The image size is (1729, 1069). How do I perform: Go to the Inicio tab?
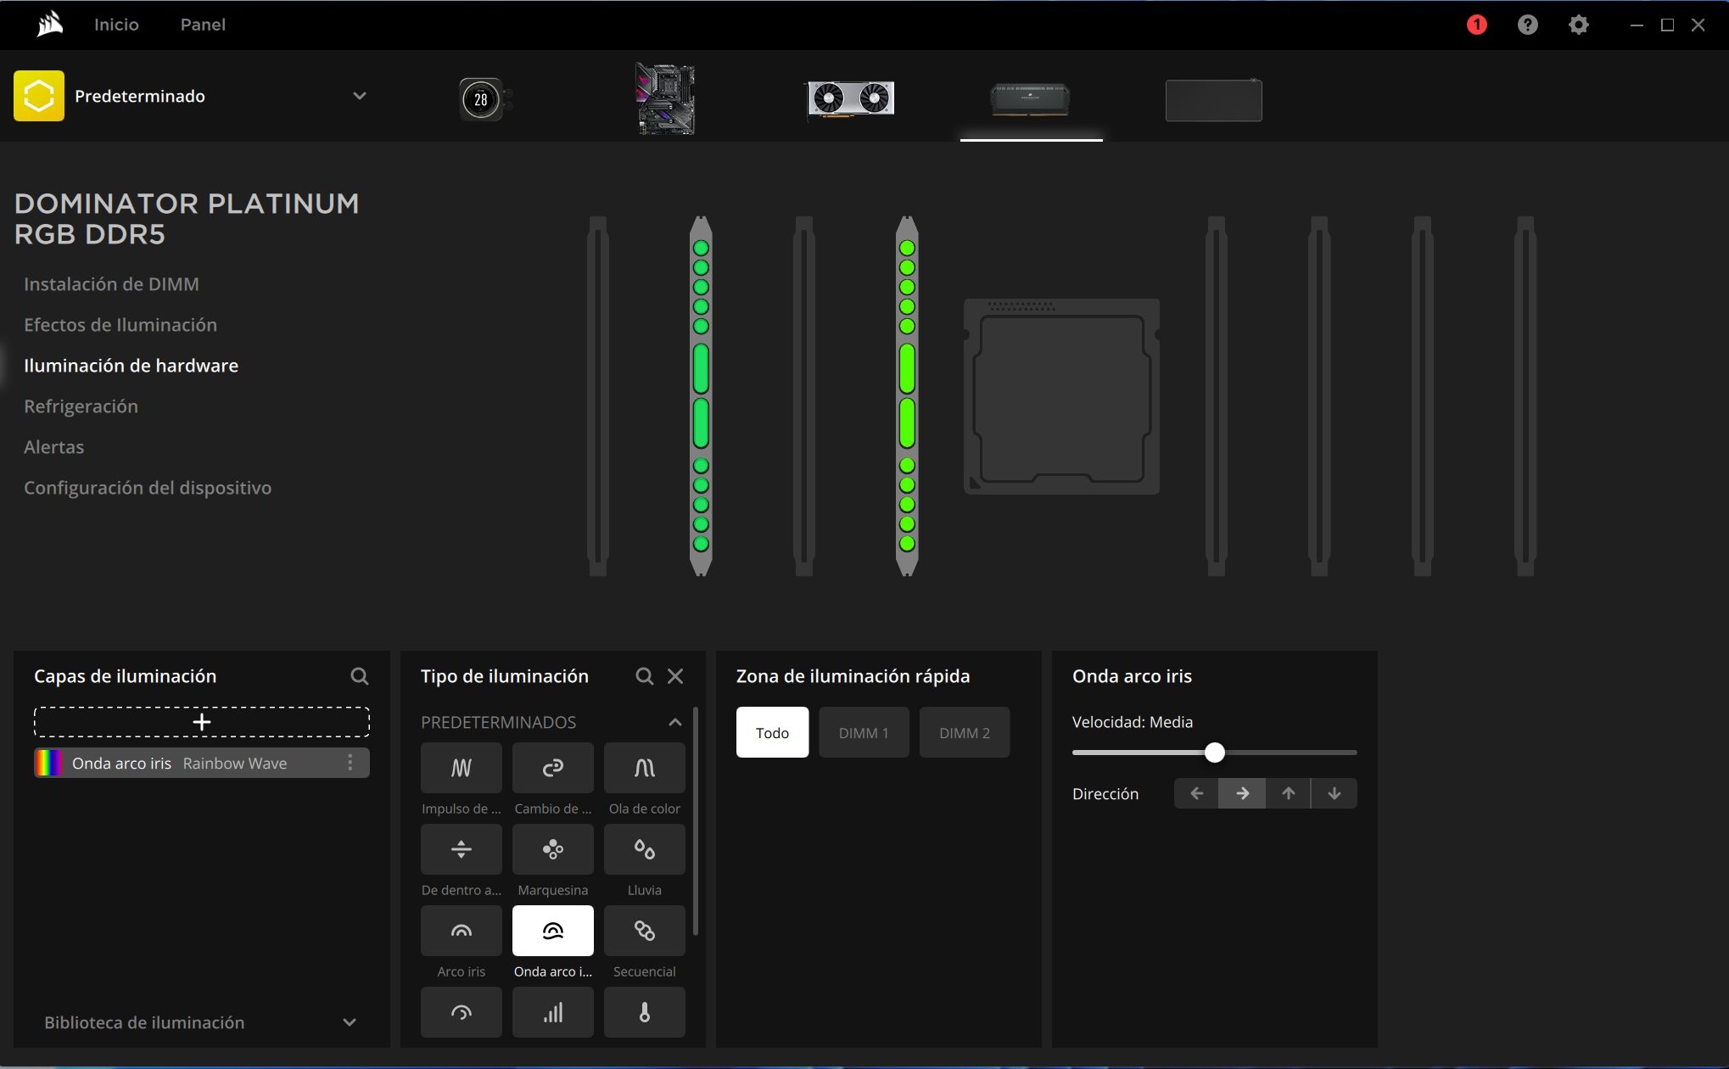tap(116, 25)
